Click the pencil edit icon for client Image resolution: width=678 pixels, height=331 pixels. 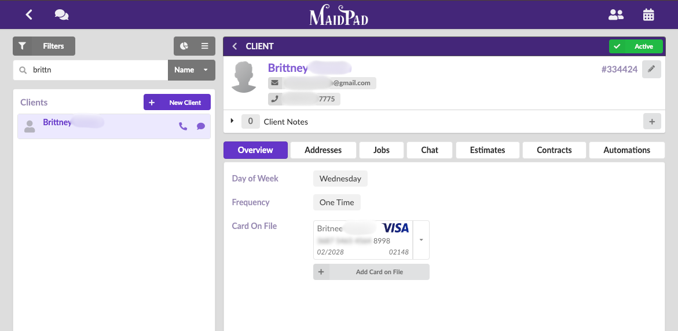(651, 69)
